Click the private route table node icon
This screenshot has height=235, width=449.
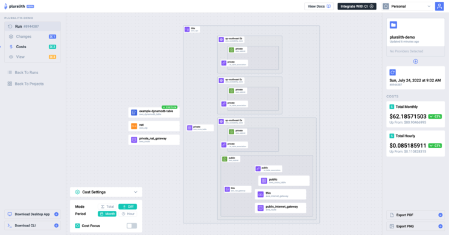pyautogui.click(x=189, y=128)
